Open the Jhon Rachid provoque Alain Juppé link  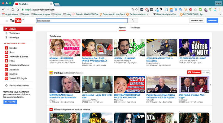tap(192, 96)
